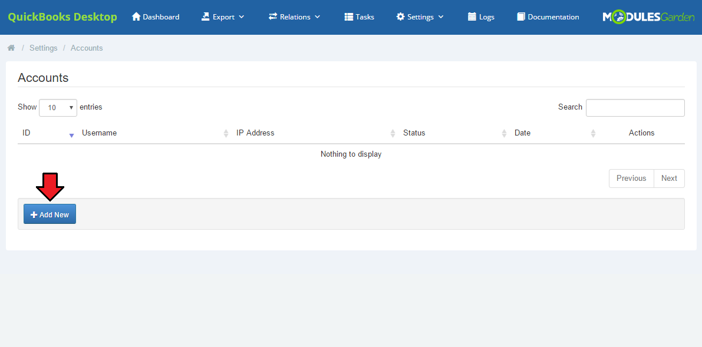Screen dimensions: 702x347
Task: Click the QuickBooks Desktop title
Action: tap(62, 17)
